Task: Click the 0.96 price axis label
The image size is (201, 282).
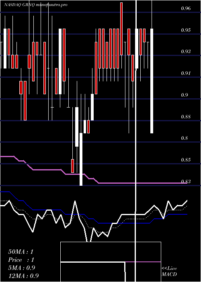Action: [x=186, y=8]
